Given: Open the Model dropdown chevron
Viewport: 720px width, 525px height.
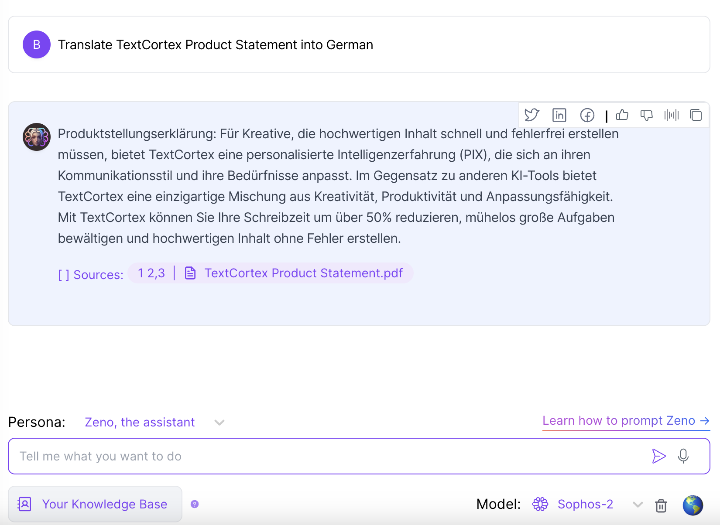Looking at the screenshot, I should 638,505.
